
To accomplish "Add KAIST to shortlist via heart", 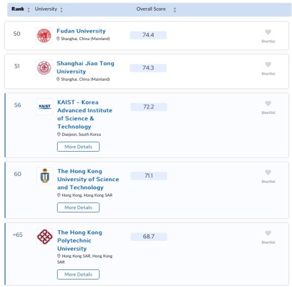I will click(x=268, y=103).
